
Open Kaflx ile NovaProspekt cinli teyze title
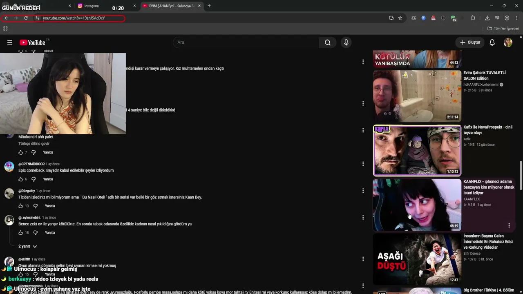(488, 130)
